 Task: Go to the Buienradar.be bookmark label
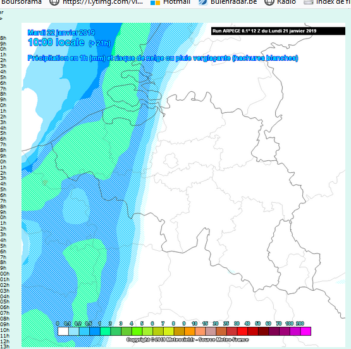234,2
